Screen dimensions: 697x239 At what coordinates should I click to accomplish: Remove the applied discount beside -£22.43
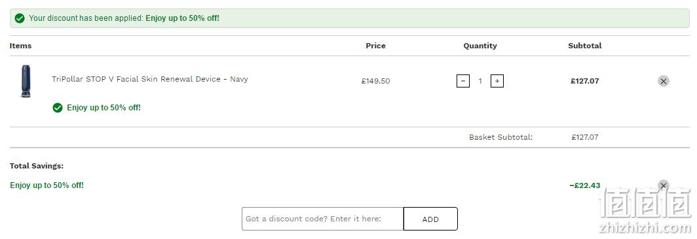(x=663, y=185)
